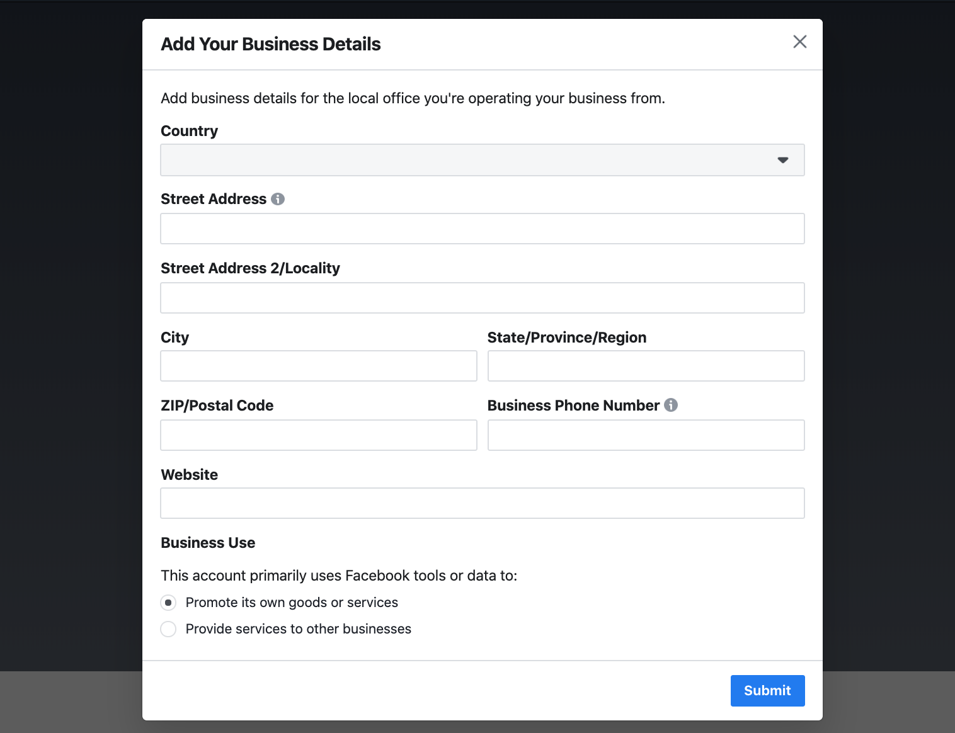Click the Business Phone Number info icon
The height and width of the screenshot is (733, 955).
click(671, 405)
